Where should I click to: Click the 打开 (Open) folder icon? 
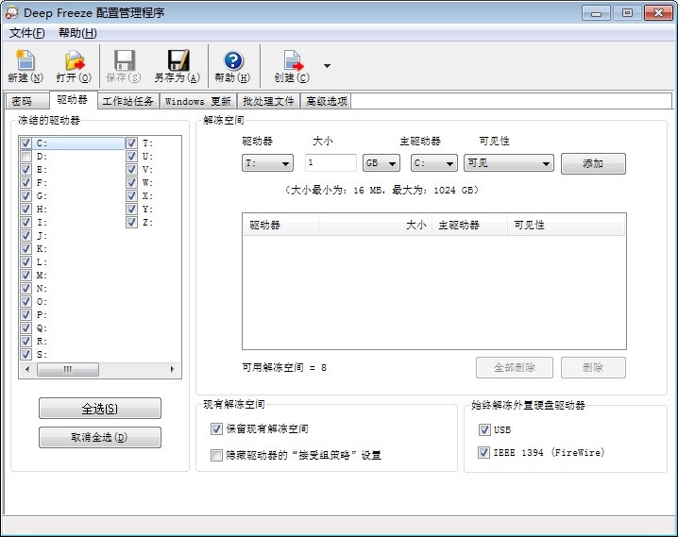[74, 61]
